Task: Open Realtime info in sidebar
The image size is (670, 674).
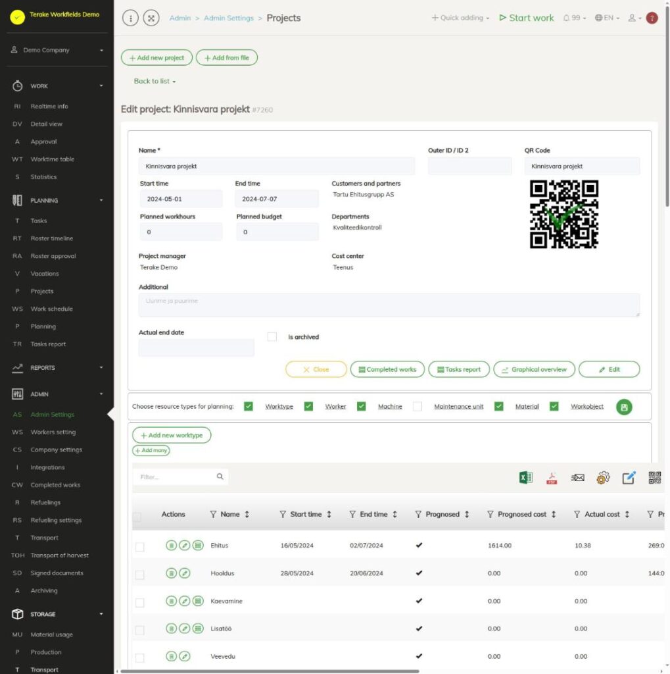Action: (49, 106)
